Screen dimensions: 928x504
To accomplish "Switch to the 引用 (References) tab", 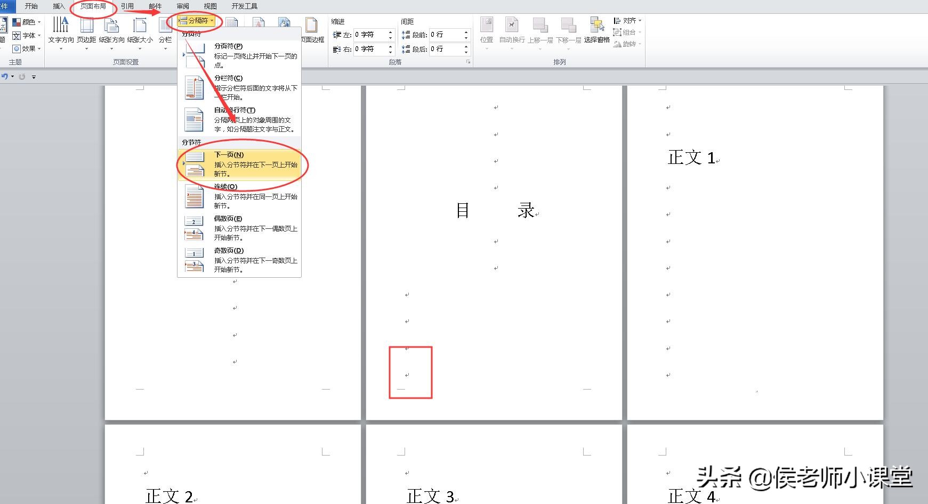I will pyautogui.click(x=127, y=6).
